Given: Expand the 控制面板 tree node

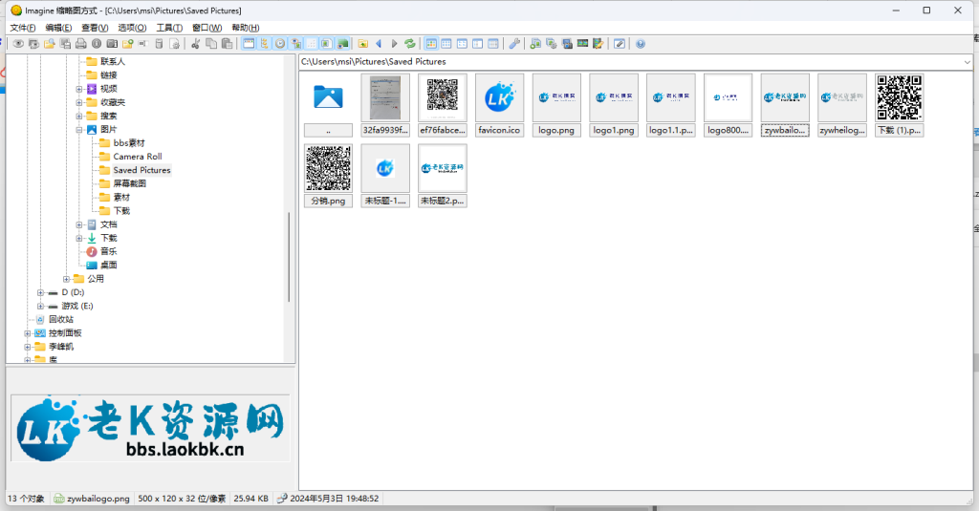Looking at the screenshot, I should (x=28, y=333).
